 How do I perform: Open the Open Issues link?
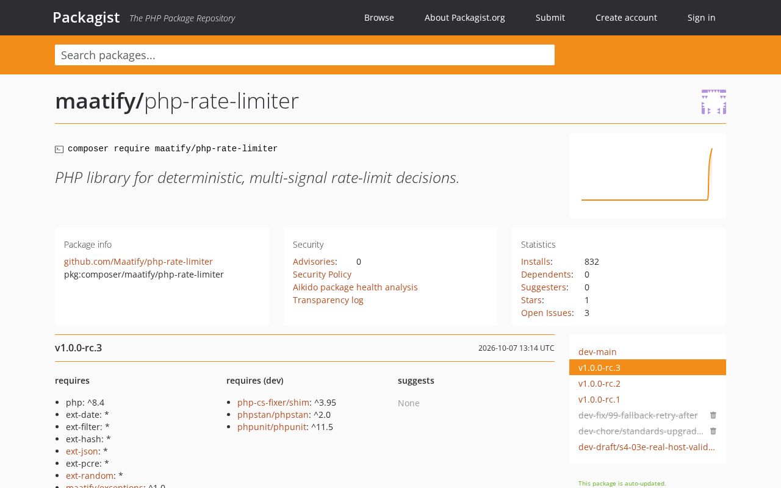(x=546, y=313)
